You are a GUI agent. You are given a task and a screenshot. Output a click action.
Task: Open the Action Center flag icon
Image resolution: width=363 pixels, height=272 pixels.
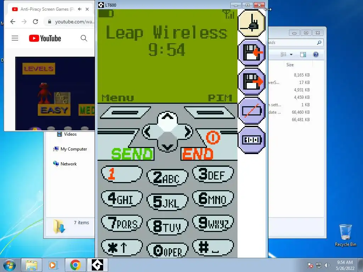(x=310, y=265)
